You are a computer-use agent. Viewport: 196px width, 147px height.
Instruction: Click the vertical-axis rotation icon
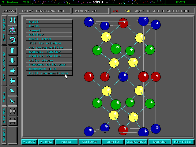(12, 30)
